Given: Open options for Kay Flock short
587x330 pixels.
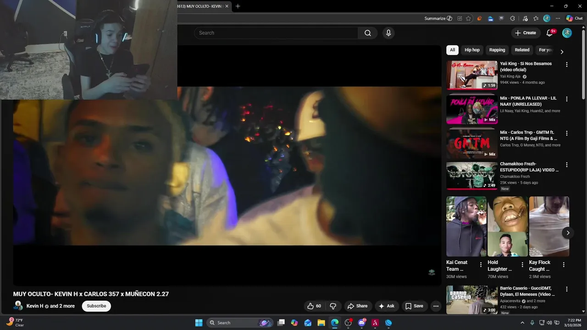Looking at the screenshot, I should click(x=564, y=264).
